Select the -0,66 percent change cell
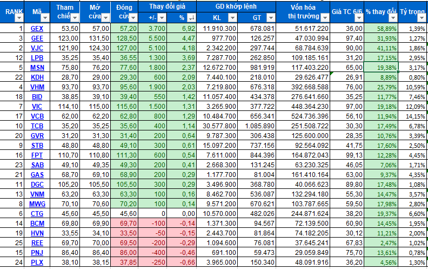 click(x=182, y=263)
